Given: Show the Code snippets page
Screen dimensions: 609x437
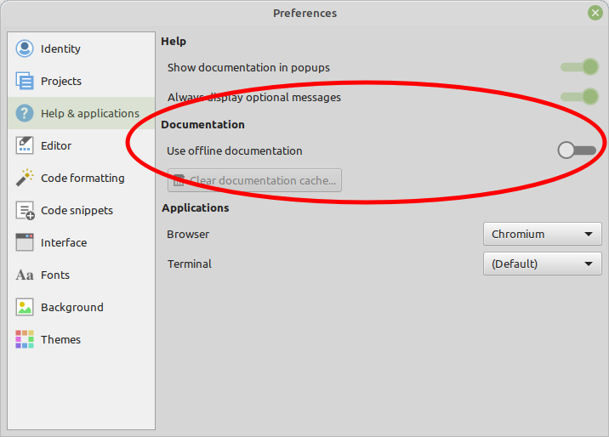Looking at the screenshot, I should point(81,210).
